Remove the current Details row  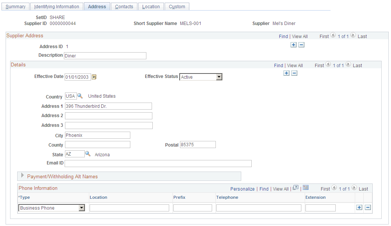click(294, 73)
